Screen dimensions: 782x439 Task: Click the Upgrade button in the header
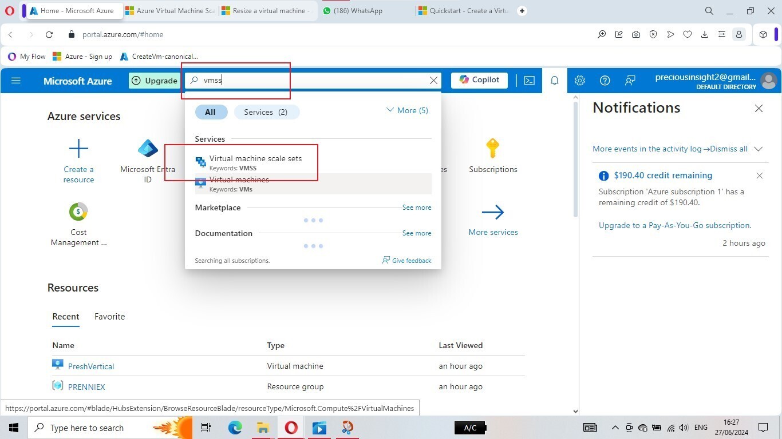coord(155,81)
